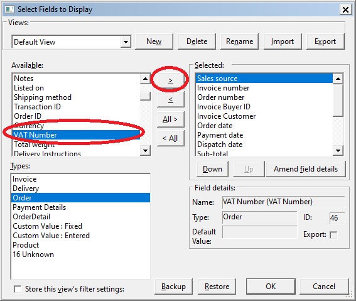Click the Export view button

(325, 41)
